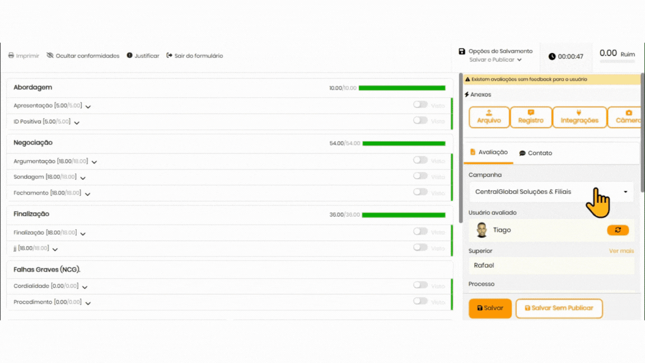The height and width of the screenshot is (363, 645).
Task: Toggle the Visto switch for Argumentação
Action: click(420, 160)
